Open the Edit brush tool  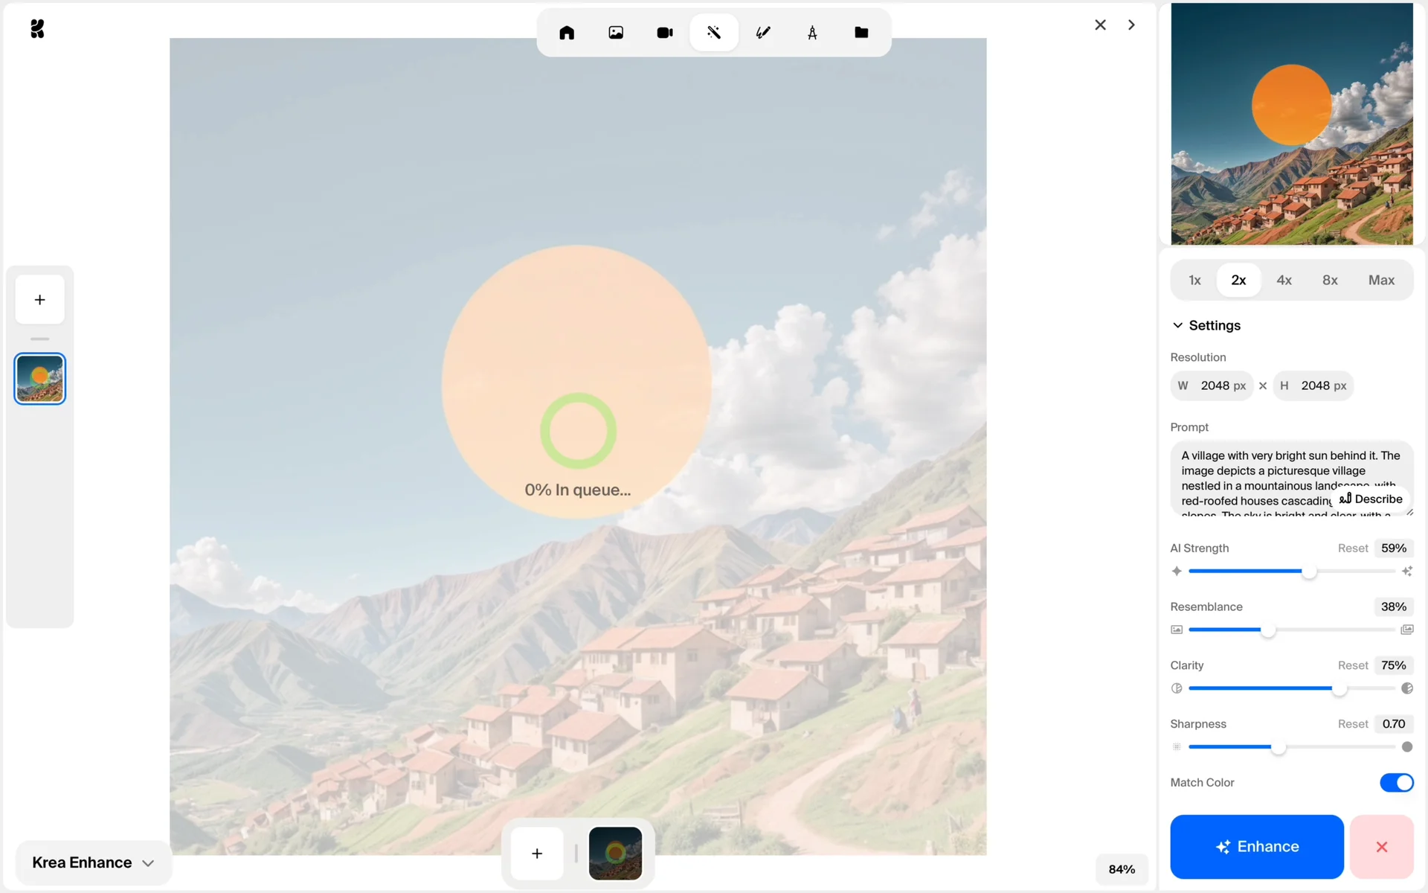(763, 33)
